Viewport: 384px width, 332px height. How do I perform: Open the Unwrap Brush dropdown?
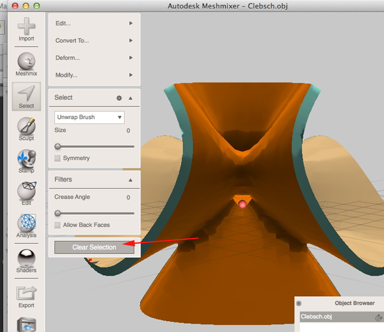90,117
